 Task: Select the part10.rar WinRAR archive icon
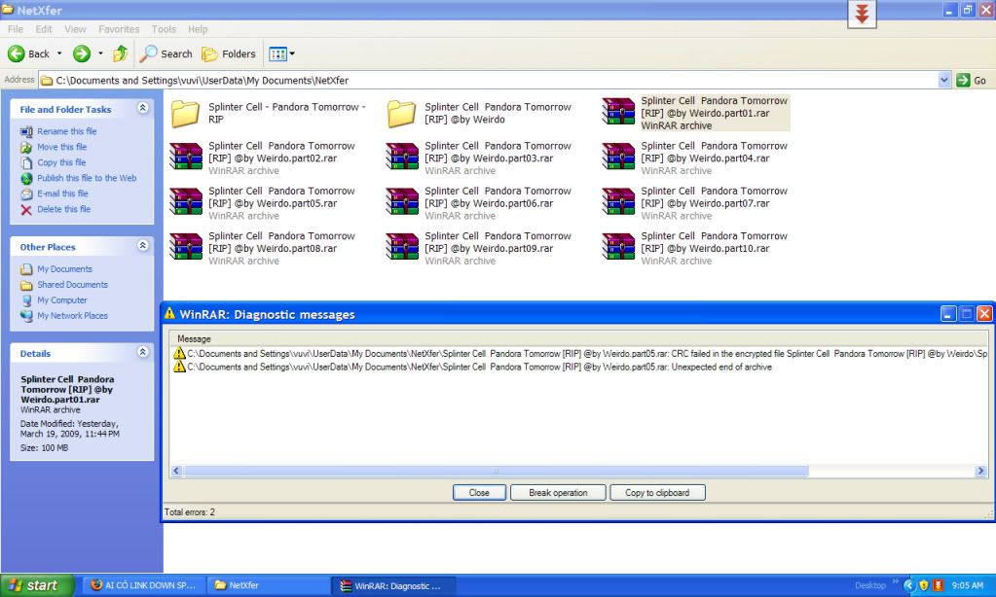(618, 247)
